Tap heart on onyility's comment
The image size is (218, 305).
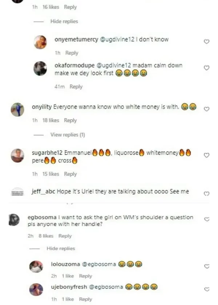pyautogui.click(x=206, y=109)
